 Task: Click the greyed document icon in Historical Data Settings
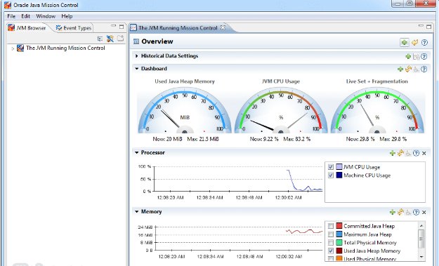click(x=416, y=57)
